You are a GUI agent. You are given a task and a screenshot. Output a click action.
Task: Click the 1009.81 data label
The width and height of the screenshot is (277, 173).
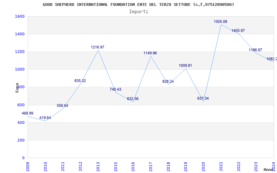click(185, 65)
